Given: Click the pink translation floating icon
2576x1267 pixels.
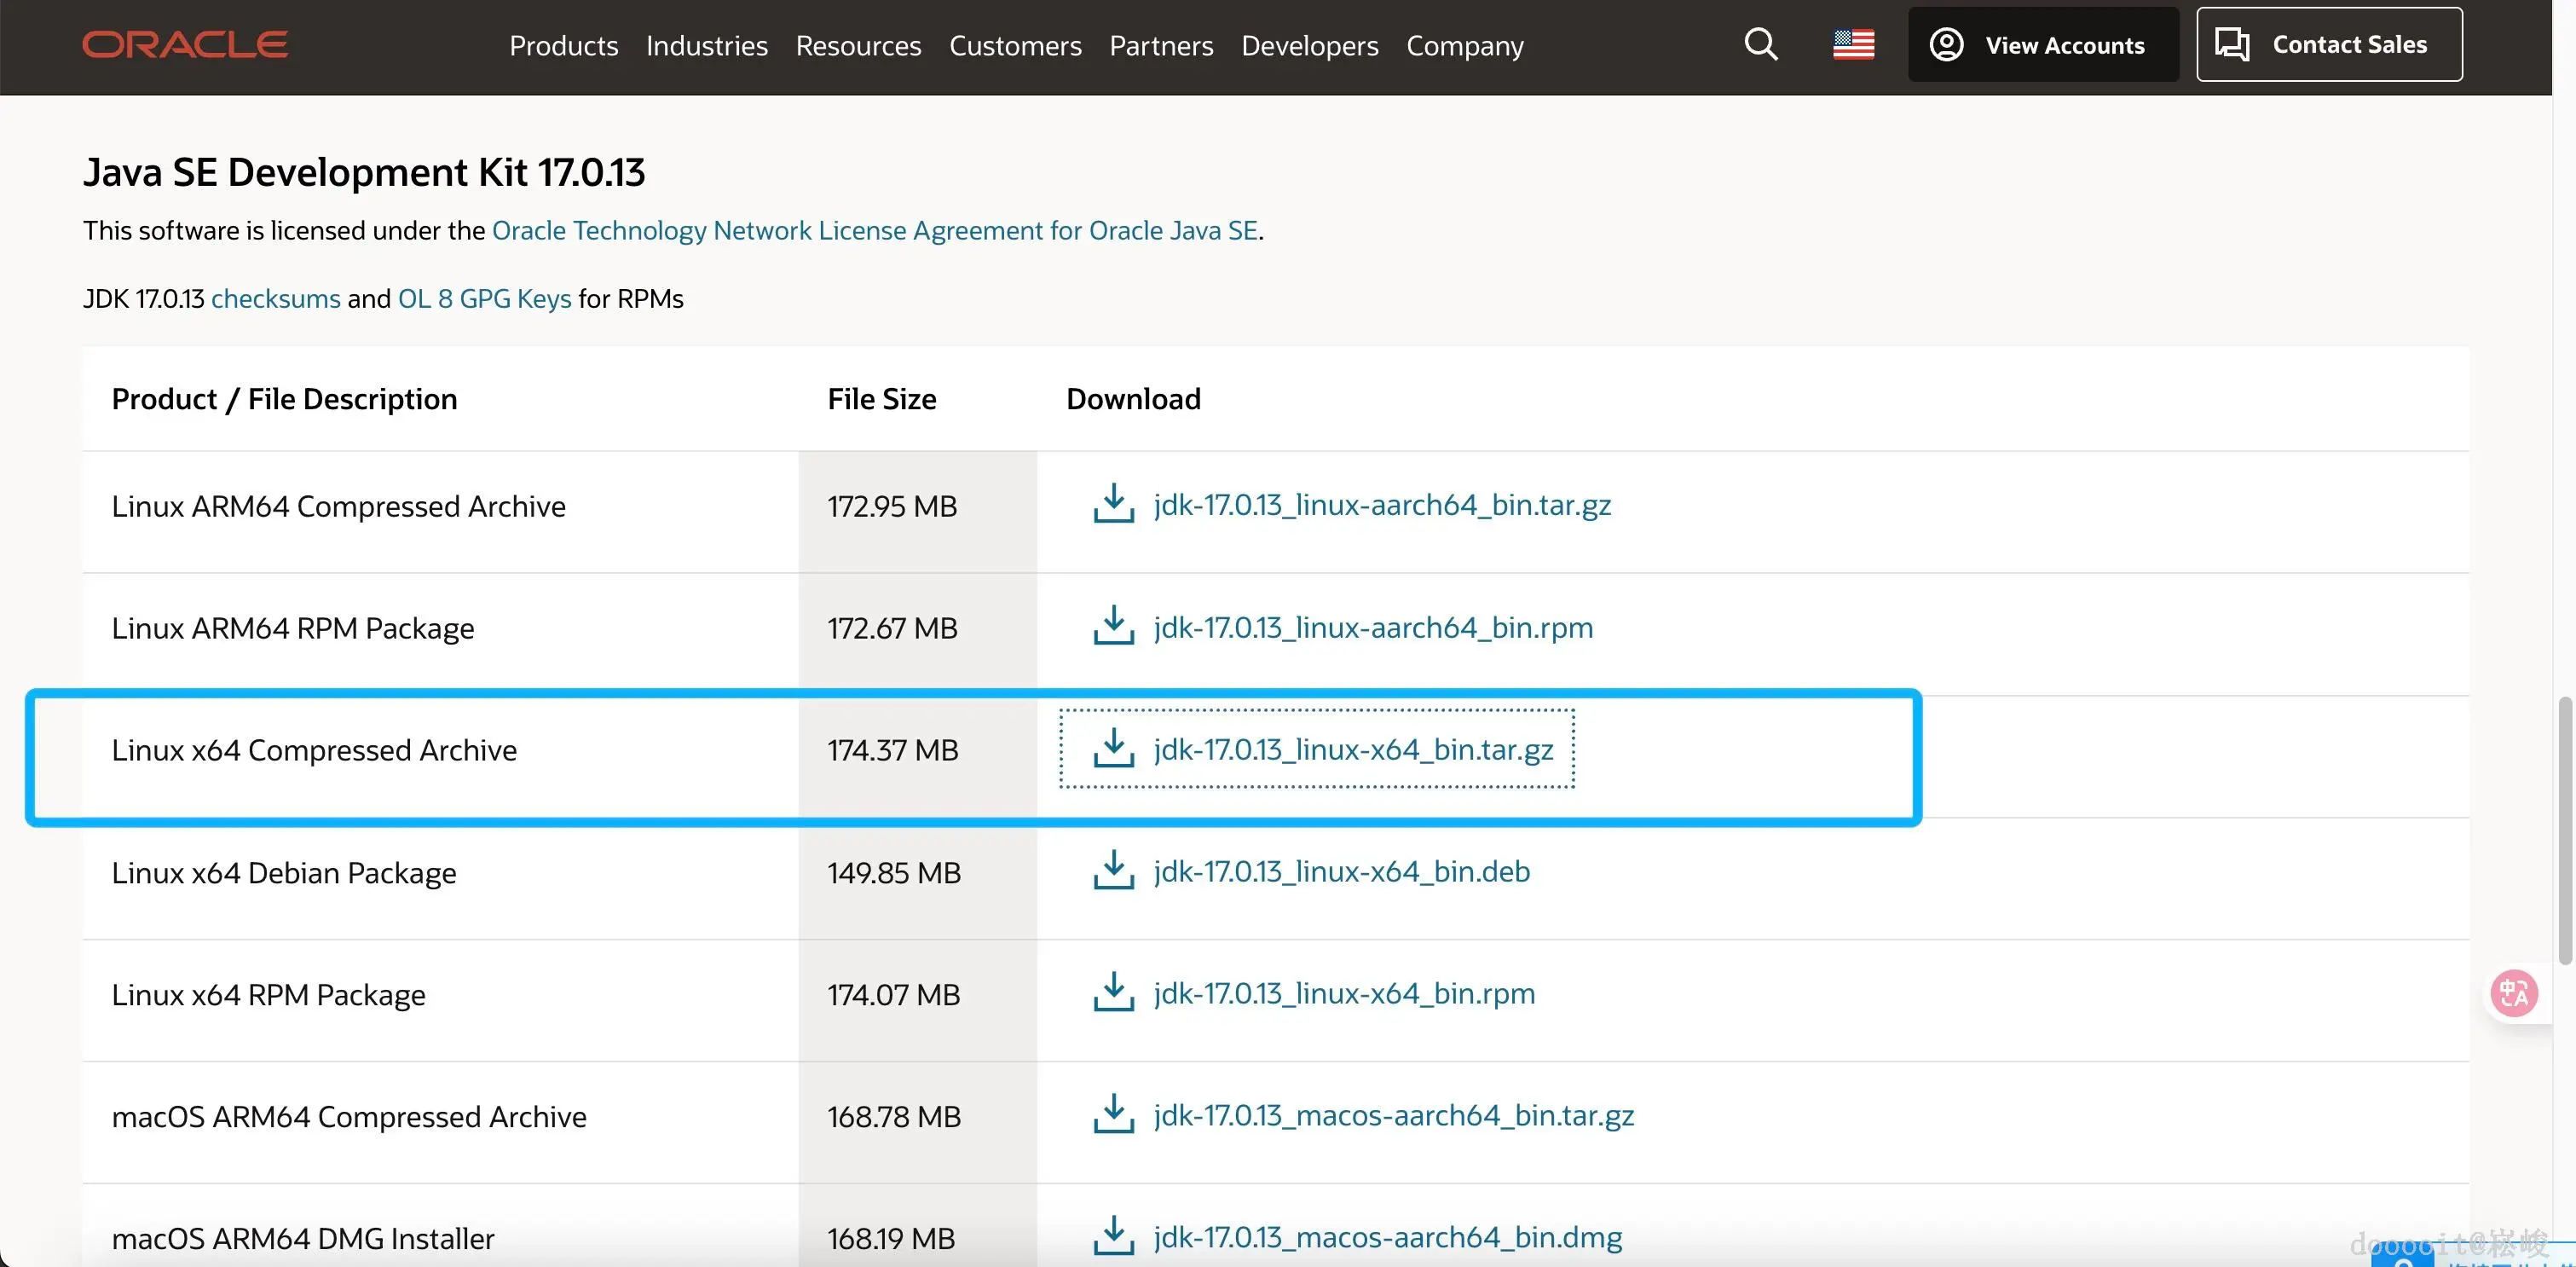Looking at the screenshot, I should tap(2513, 994).
